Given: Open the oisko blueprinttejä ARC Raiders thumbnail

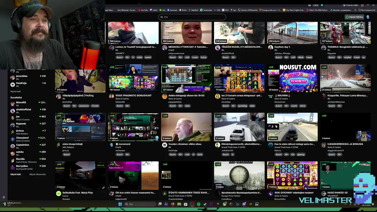Looking at the screenshot, I should pos(80,127).
